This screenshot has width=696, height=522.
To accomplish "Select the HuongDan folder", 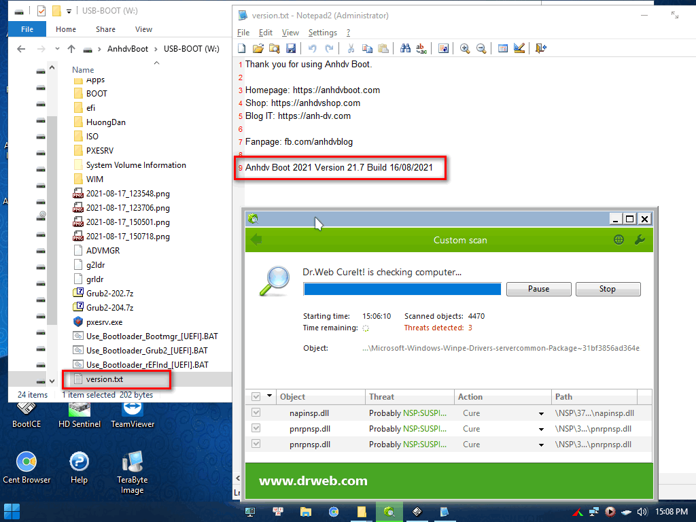I will click(105, 122).
